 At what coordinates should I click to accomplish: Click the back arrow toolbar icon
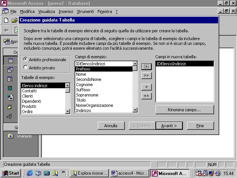tap(7, 30)
